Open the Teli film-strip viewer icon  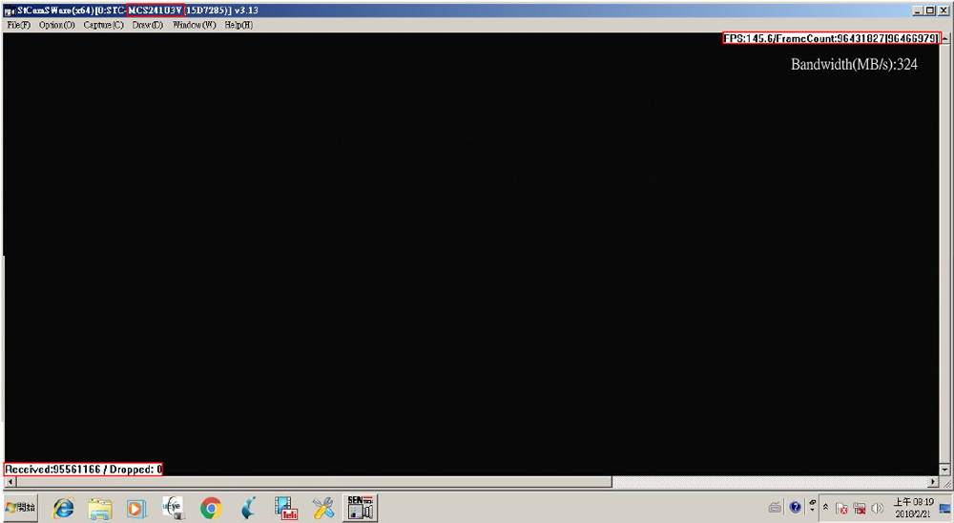click(x=286, y=508)
